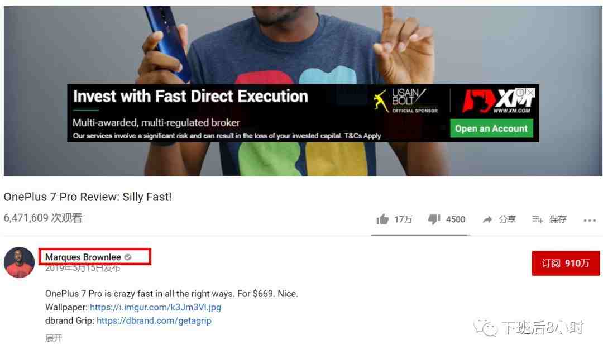Open the imgur wallpaper link
This screenshot has width=603, height=354.
tap(155, 307)
